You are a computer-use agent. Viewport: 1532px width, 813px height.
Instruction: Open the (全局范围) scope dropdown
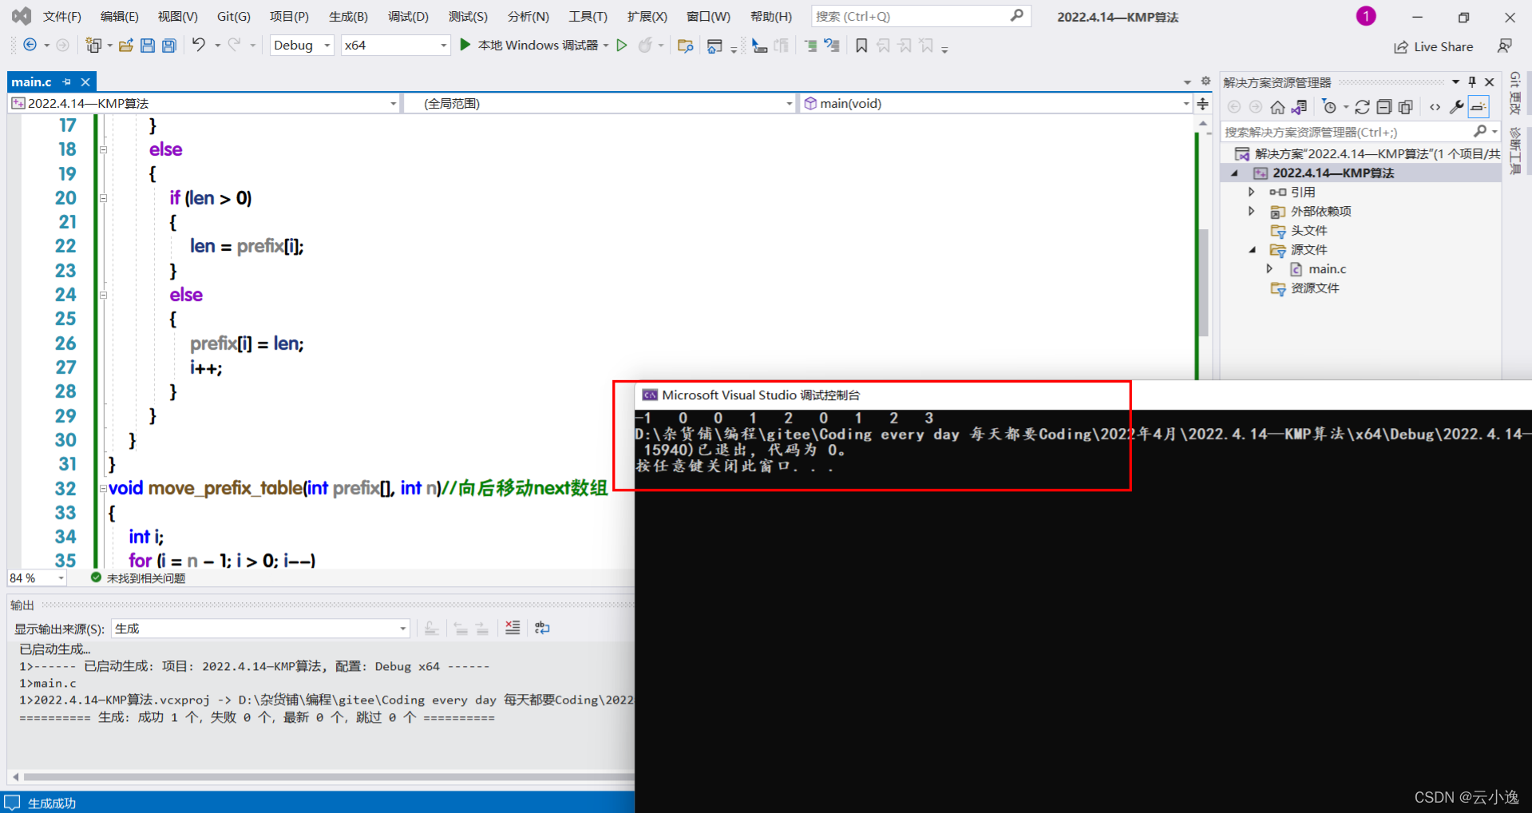600,103
